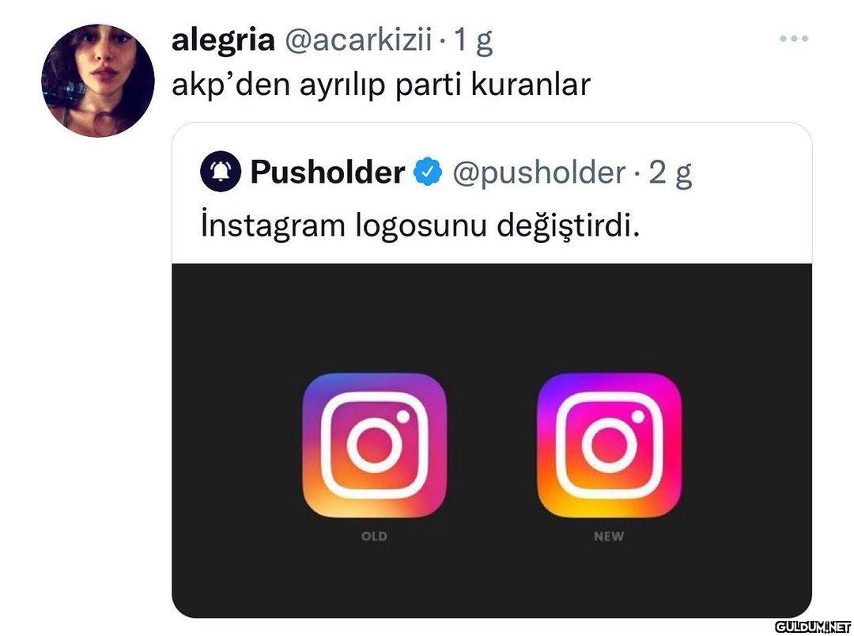The image size is (854, 636).
Task: Open the three-dot tweet options menu
Action: [x=794, y=38]
